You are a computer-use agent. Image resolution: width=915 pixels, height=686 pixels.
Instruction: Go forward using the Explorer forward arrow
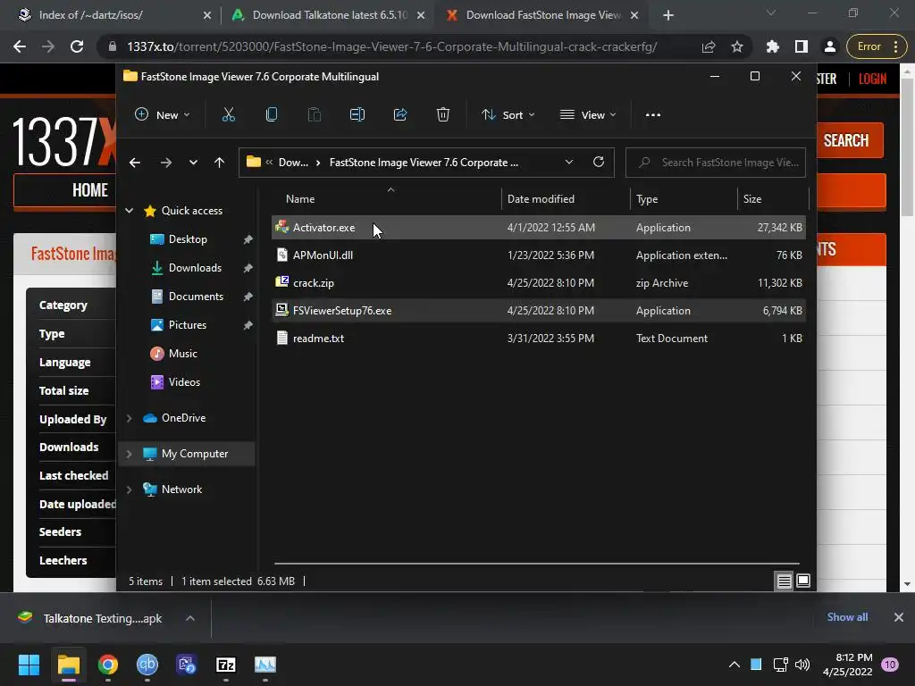point(165,163)
